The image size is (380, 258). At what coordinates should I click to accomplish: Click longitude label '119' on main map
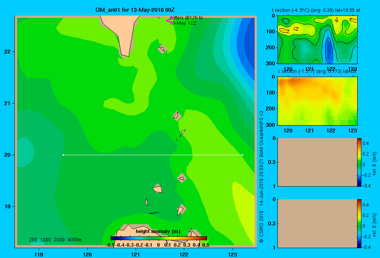[x=39, y=254]
